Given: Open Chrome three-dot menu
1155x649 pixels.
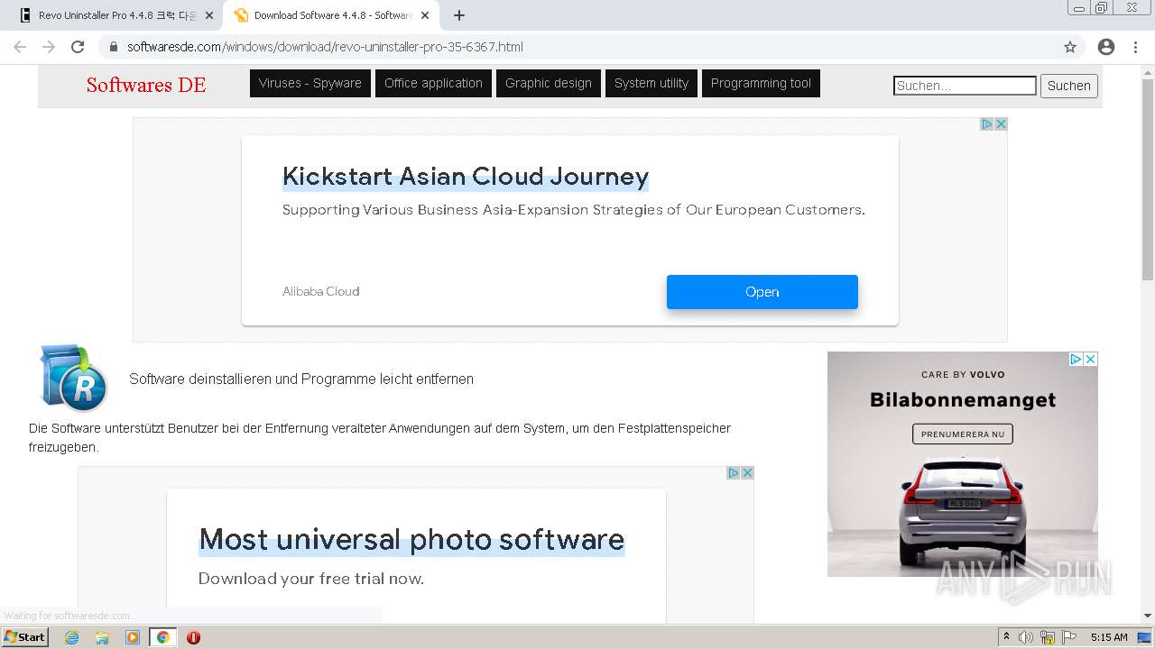Looking at the screenshot, I should tap(1135, 47).
